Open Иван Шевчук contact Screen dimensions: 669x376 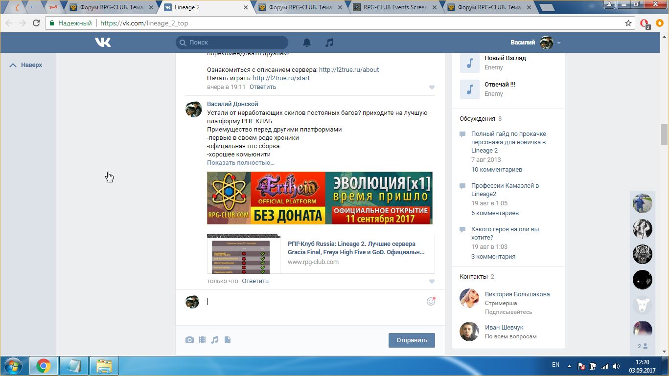(x=504, y=328)
